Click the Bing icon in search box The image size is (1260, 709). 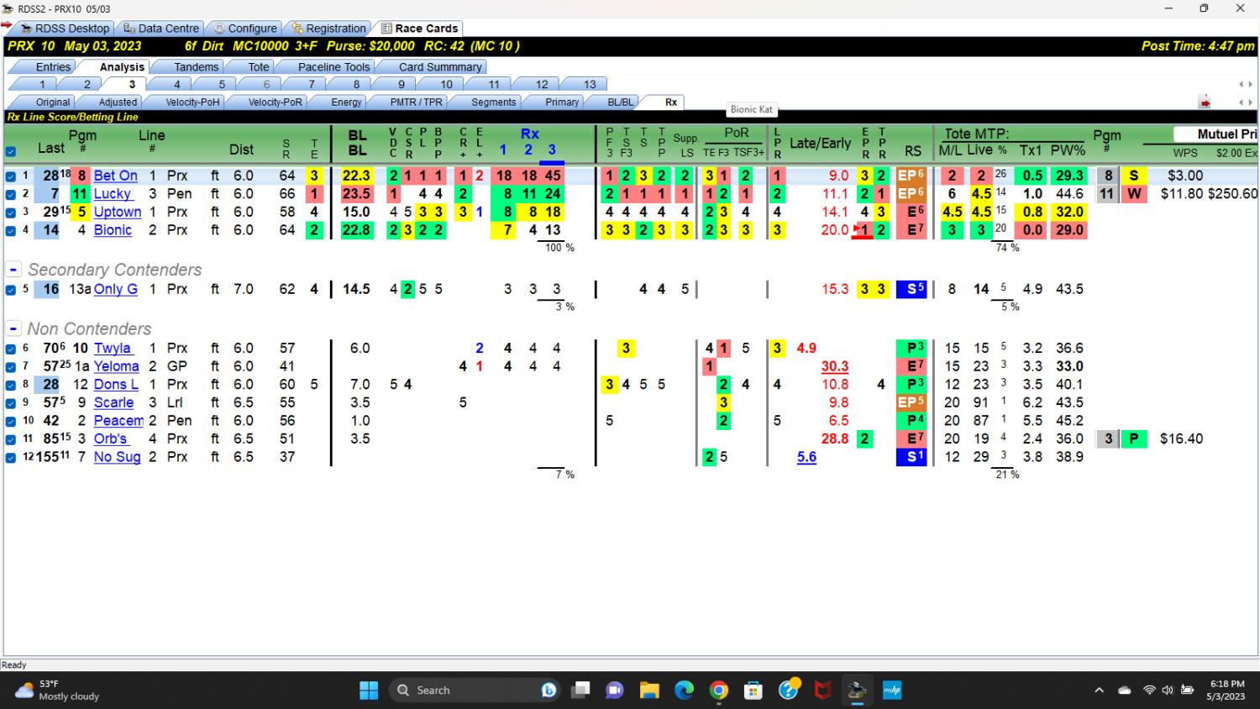[549, 691]
